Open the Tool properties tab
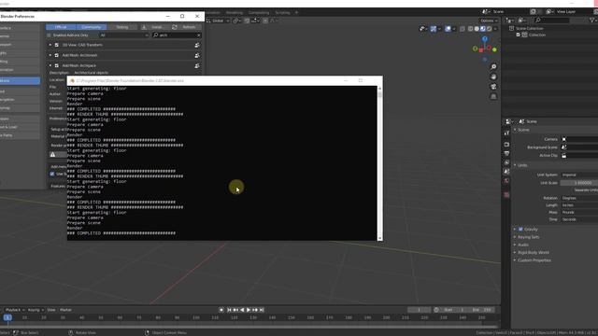 [x=506, y=133]
